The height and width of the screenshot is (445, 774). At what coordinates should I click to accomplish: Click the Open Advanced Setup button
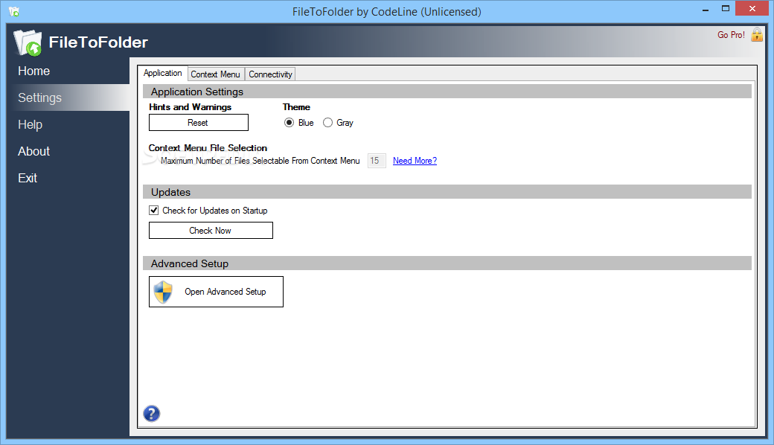(217, 292)
